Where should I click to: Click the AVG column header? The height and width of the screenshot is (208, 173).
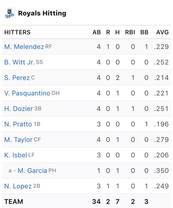(162, 32)
